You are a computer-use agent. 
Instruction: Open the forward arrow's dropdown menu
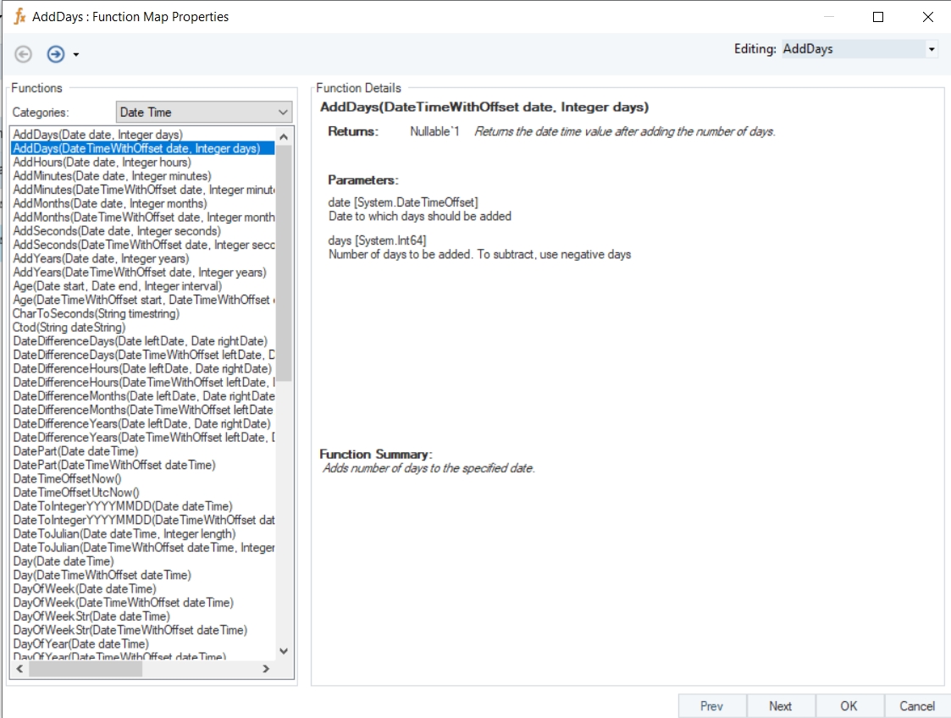coord(76,55)
